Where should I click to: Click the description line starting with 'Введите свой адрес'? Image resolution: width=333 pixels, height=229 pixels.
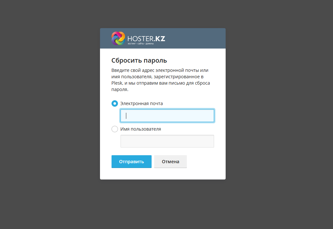pos(160,70)
